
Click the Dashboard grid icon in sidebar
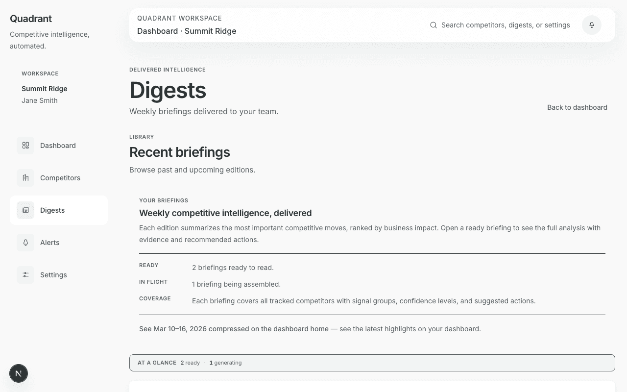25,146
